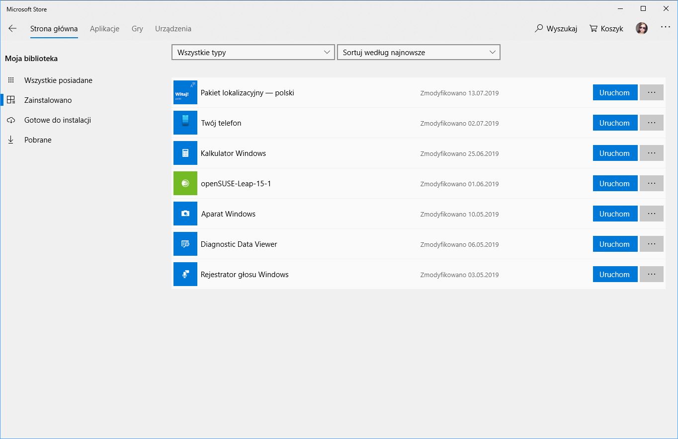
Task: Click the 'Zmodyfikowano 03.05.2019' date
Action: 459,275
